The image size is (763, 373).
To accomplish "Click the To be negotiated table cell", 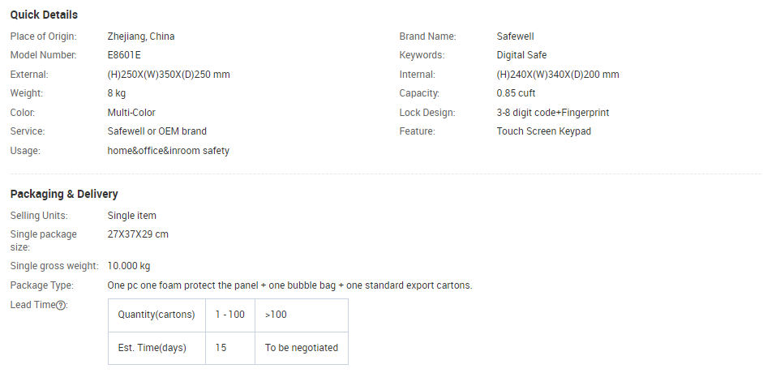I will [x=301, y=348].
